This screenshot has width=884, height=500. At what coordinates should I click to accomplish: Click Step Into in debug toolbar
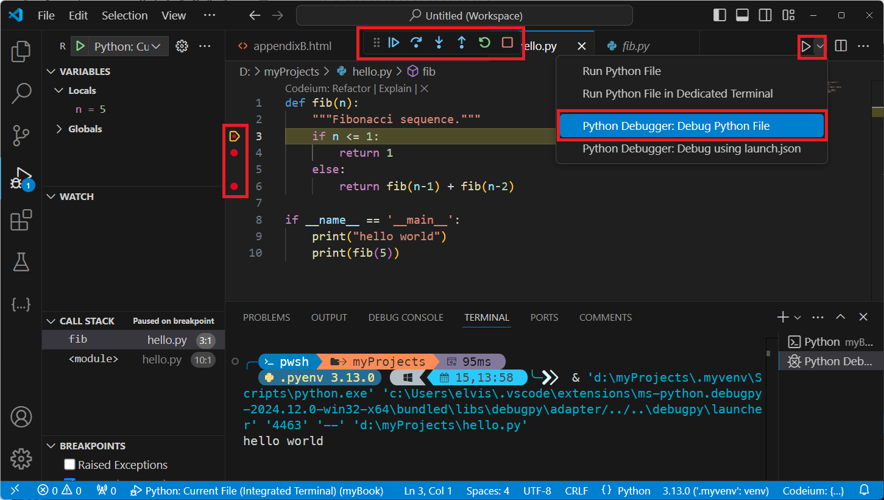[439, 43]
